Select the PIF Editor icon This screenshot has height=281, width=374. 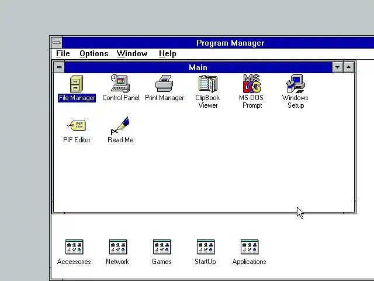pyautogui.click(x=77, y=125)
